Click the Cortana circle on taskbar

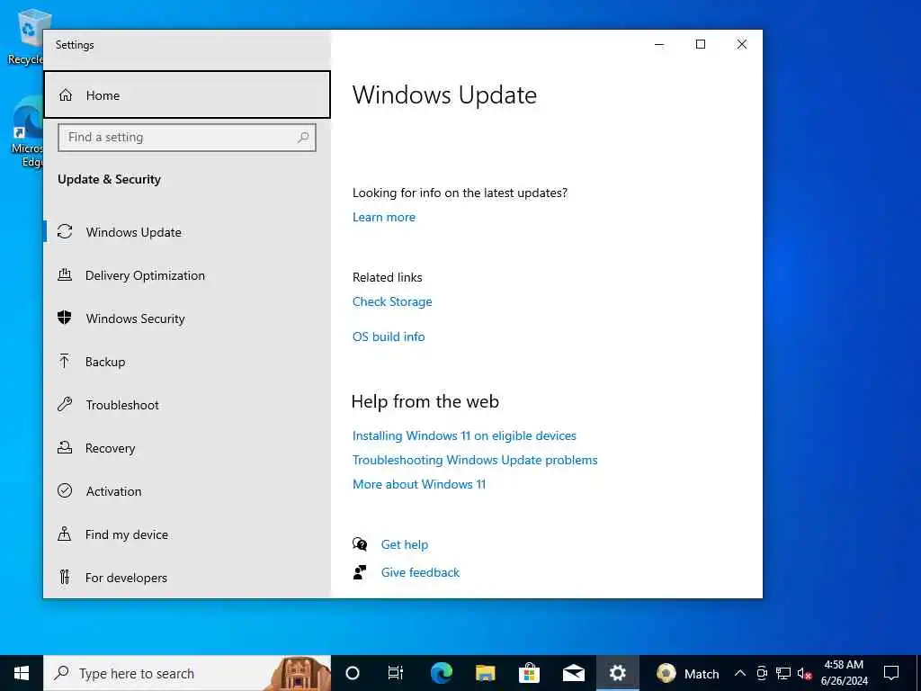tap(353, 673)
